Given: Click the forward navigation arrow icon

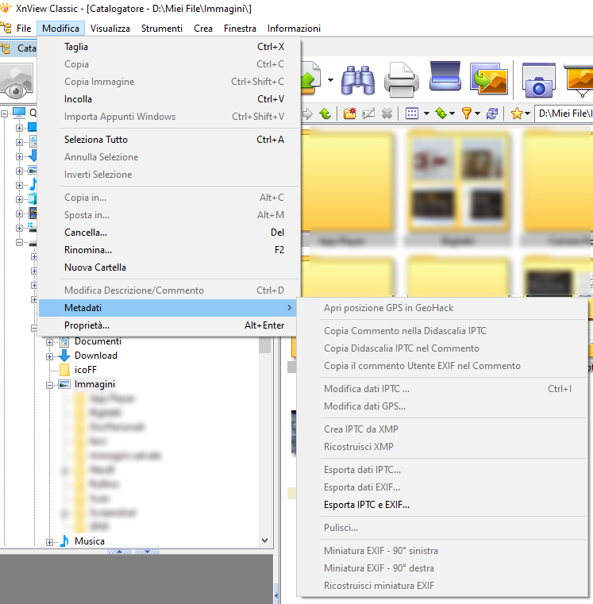Looking at the screenshot, I should point(307,113).
